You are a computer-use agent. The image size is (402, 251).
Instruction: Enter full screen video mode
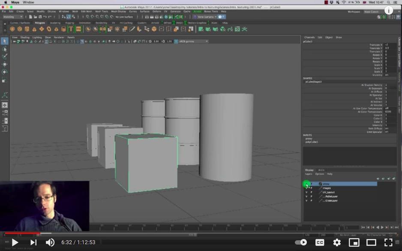coord(388,242)
